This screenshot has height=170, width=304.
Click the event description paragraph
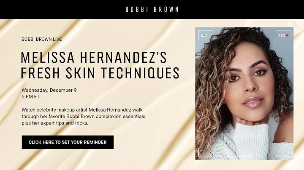pyautogui.click(x=84, y=116)
